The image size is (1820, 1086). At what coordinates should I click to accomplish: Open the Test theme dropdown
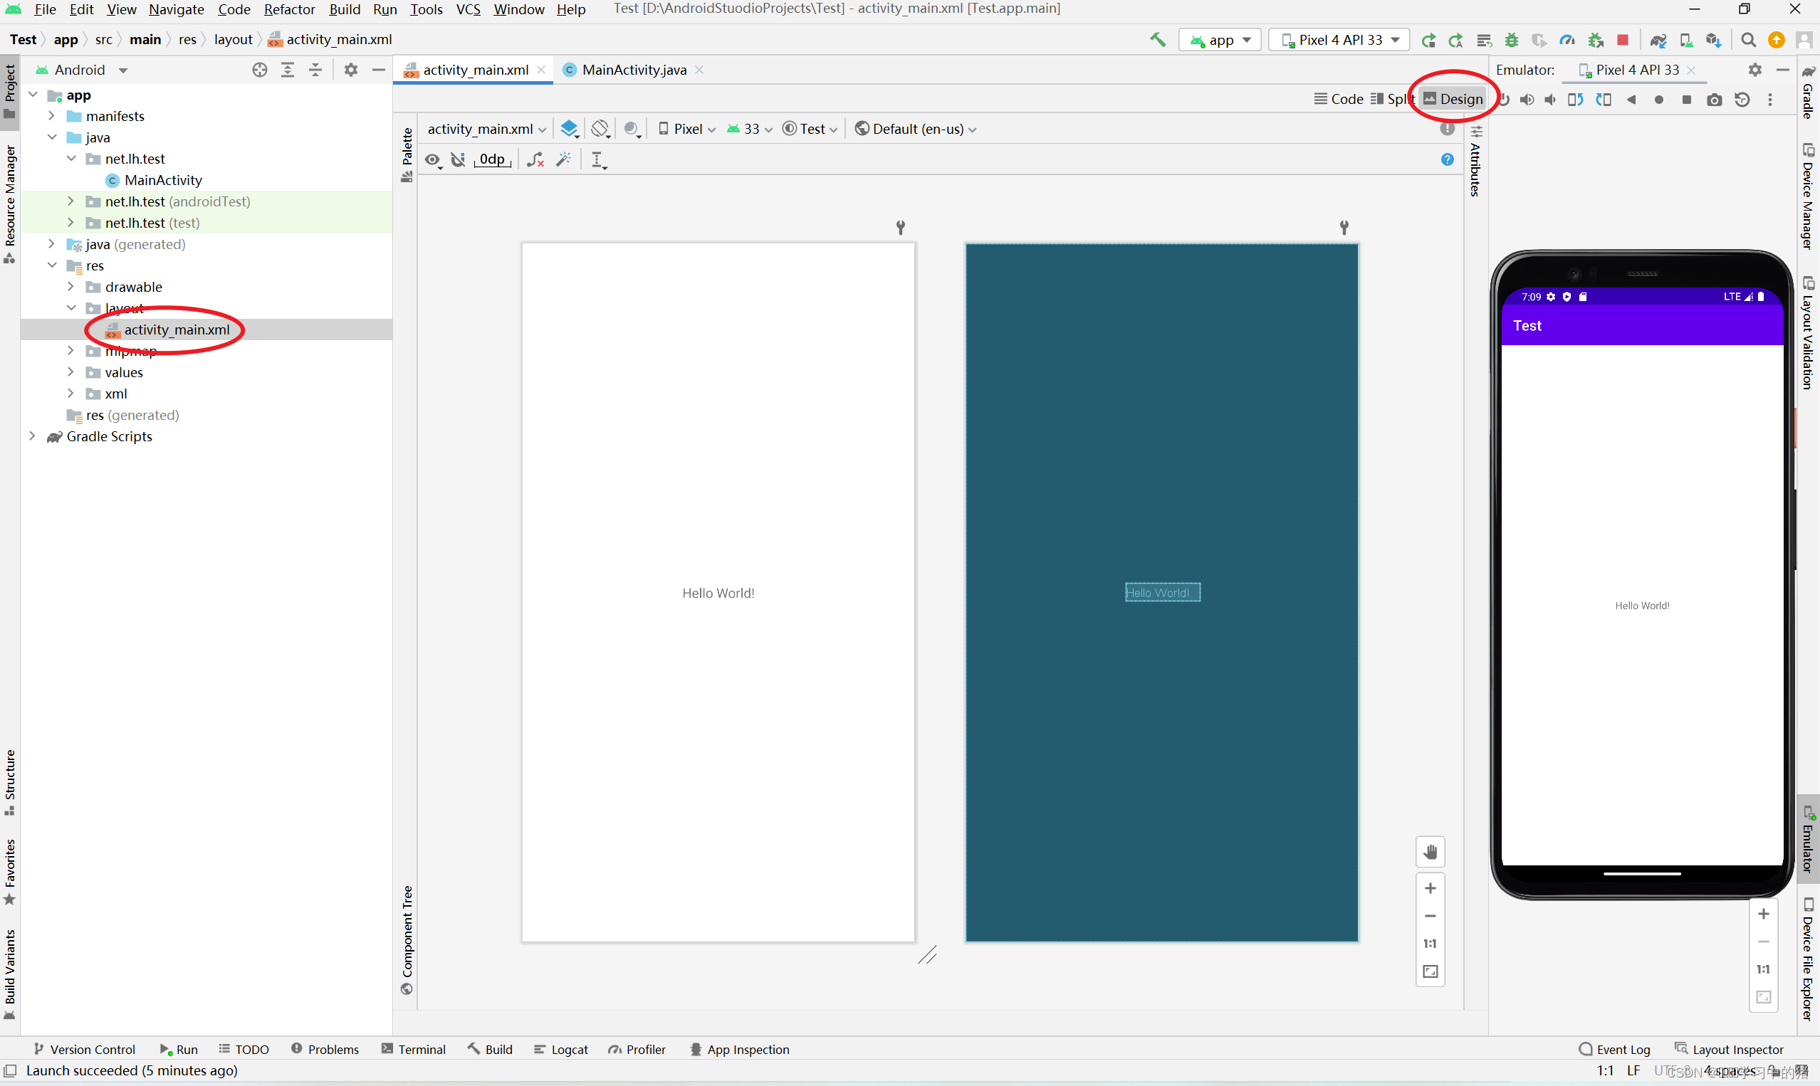(810, 129)
